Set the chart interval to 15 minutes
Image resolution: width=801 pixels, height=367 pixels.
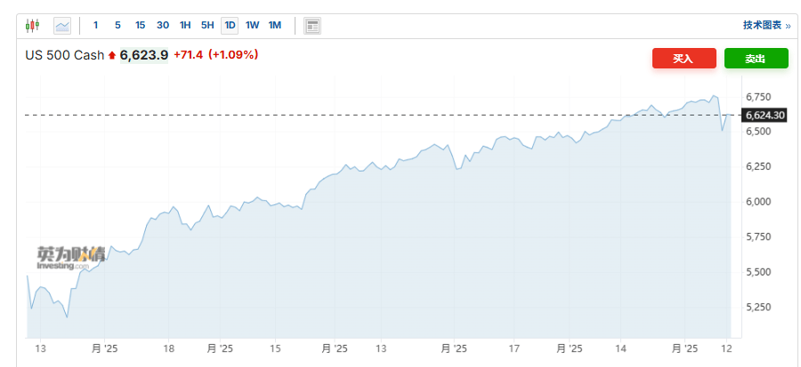pyautogui.click(x=141, y=26)
